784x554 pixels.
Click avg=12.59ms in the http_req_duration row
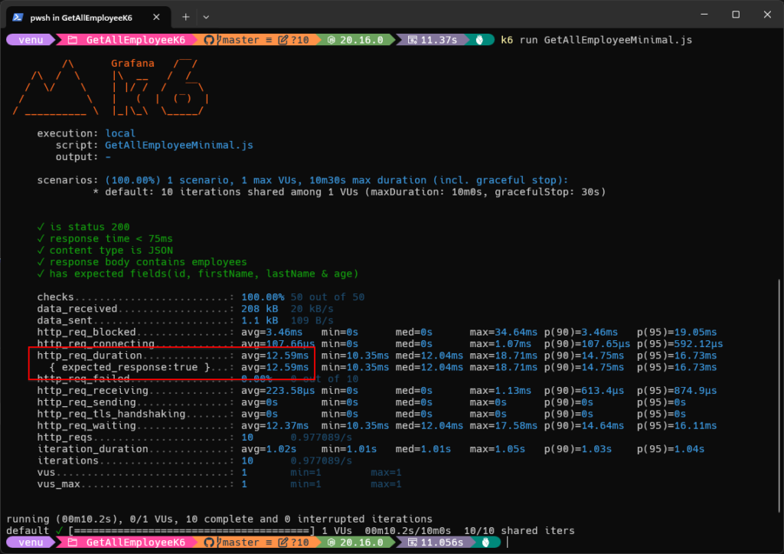275,356
